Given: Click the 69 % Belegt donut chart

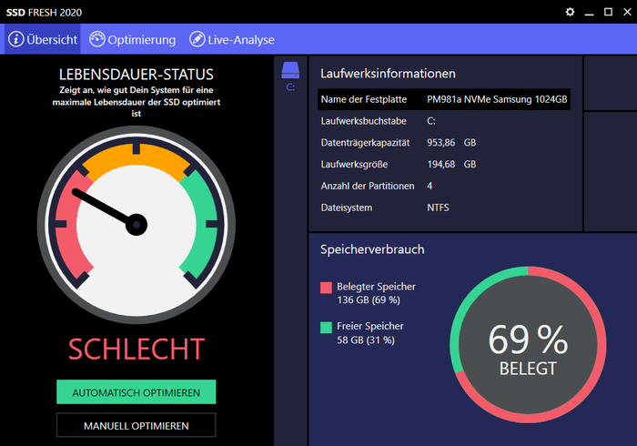Looking at the screenshot, I should tap(528, 344).
